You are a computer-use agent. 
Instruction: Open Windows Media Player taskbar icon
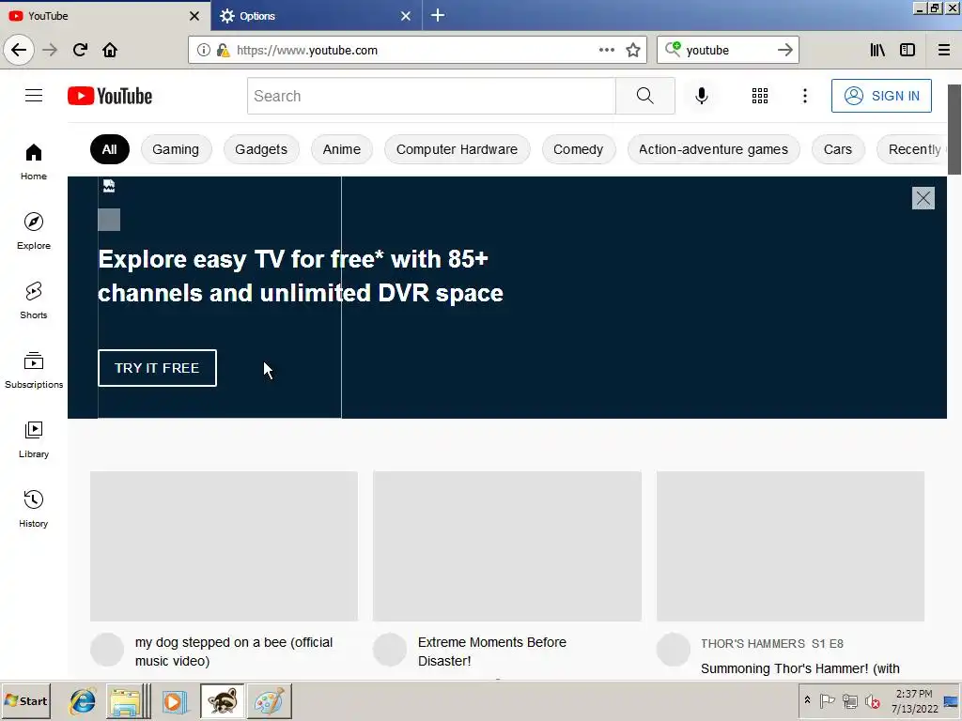[x=174, y=700]
